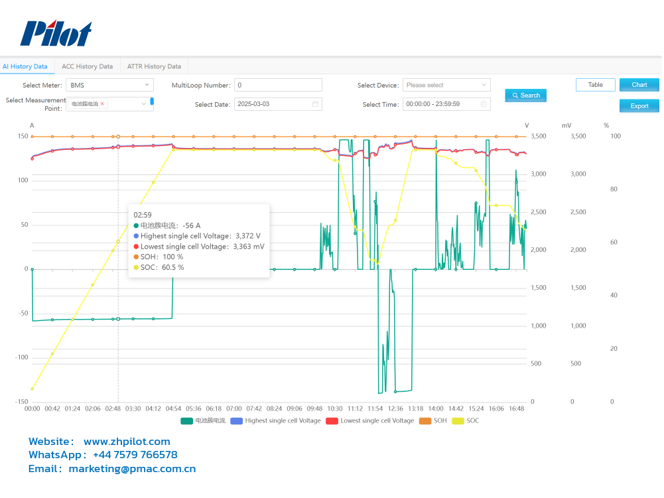This screenshot has width=664, height=498.
Task: Toggle the SOH series legend
Action: [x=432, y=421]
